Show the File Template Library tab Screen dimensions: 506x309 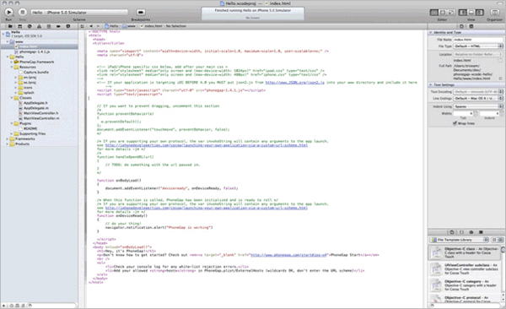click(452, 232)
